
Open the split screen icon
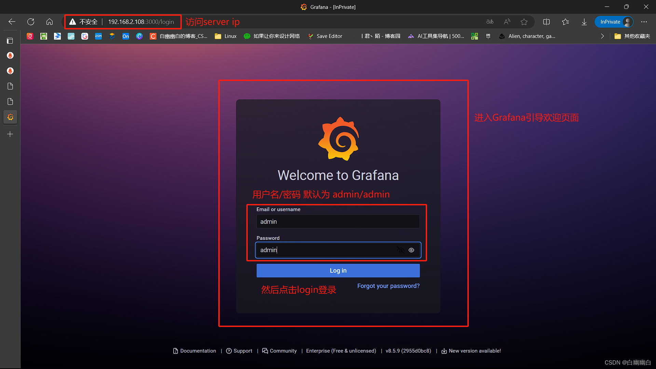(546, 22)
